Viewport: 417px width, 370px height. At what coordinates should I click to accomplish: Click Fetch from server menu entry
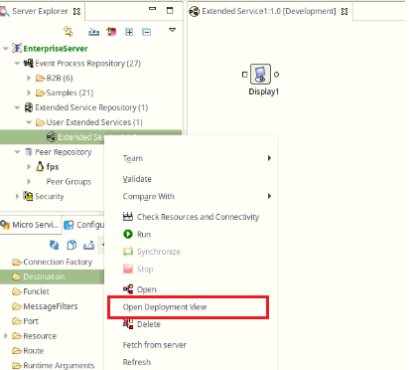point(155,345)
